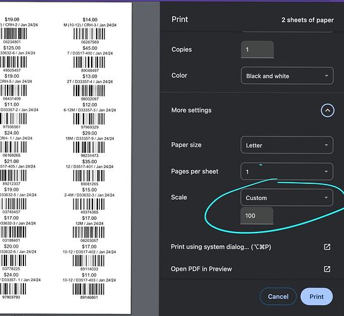This screenshot has height=316, width=344.
Task: Click the barcode numbered 89114033
Action: click(89, 261)
